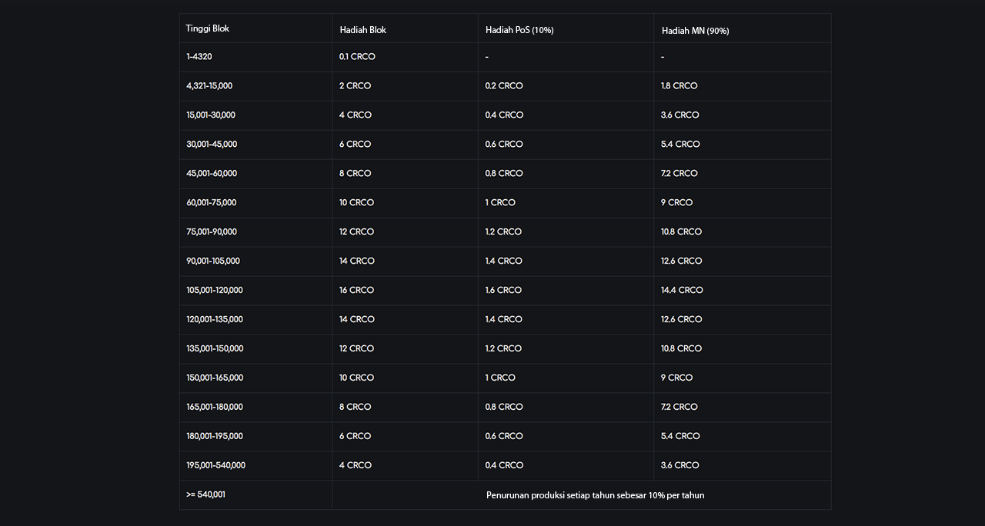985x526 pixels.
Task: Click "12.6 CRCO" in the 90,001-105,000 row
Action: click(682, 261)
